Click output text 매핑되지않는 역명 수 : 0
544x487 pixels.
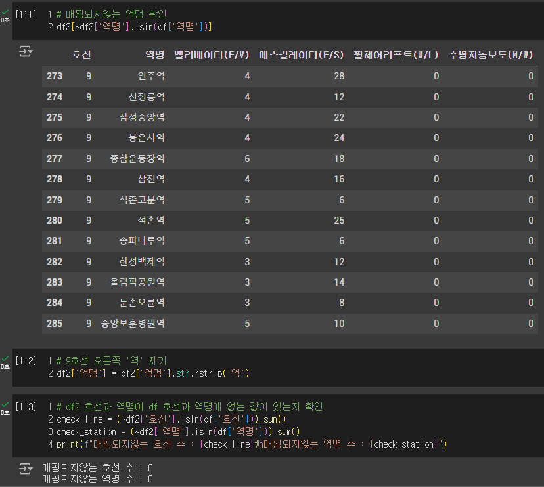click(97, 479)
